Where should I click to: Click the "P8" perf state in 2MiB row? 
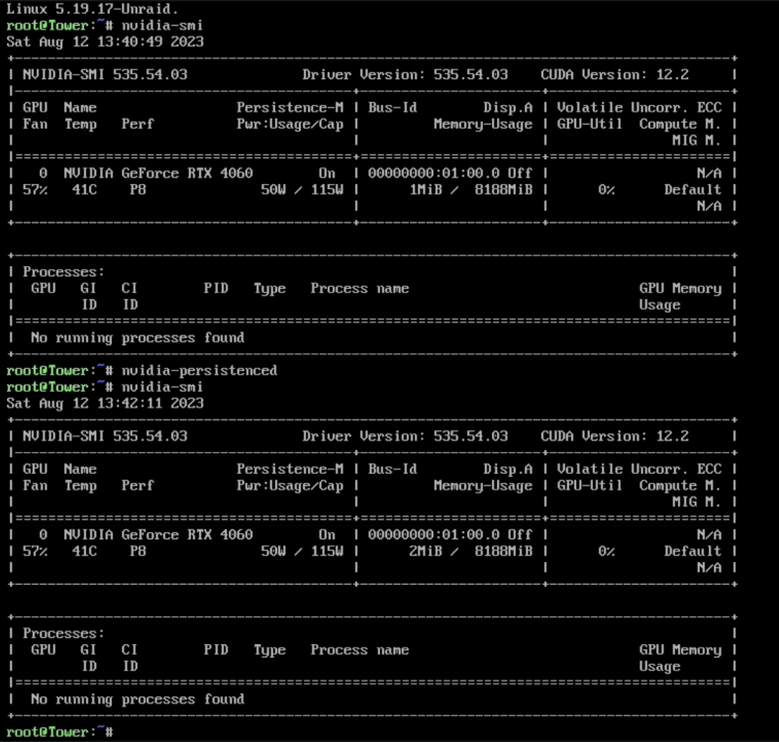(x=138, y=551)
